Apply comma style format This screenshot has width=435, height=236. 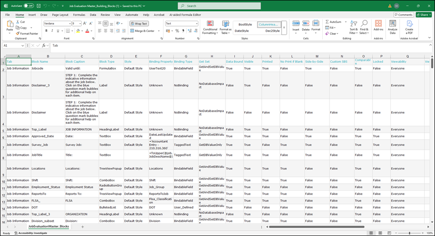pos(183,31)
